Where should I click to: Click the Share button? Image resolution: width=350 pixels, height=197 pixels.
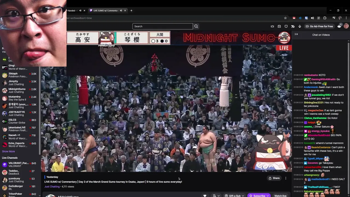[274, 178]
